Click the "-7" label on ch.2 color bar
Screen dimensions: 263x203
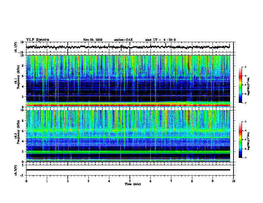pos(245,158)
